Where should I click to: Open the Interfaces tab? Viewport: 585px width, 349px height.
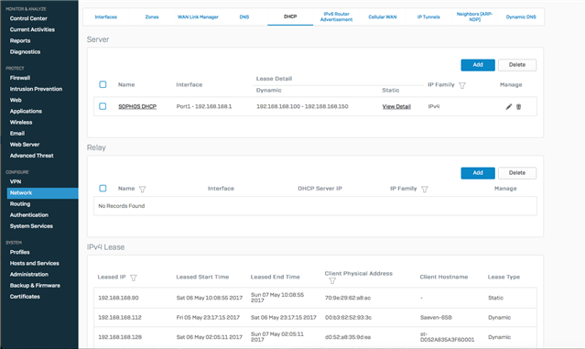[x=106, y=16]
